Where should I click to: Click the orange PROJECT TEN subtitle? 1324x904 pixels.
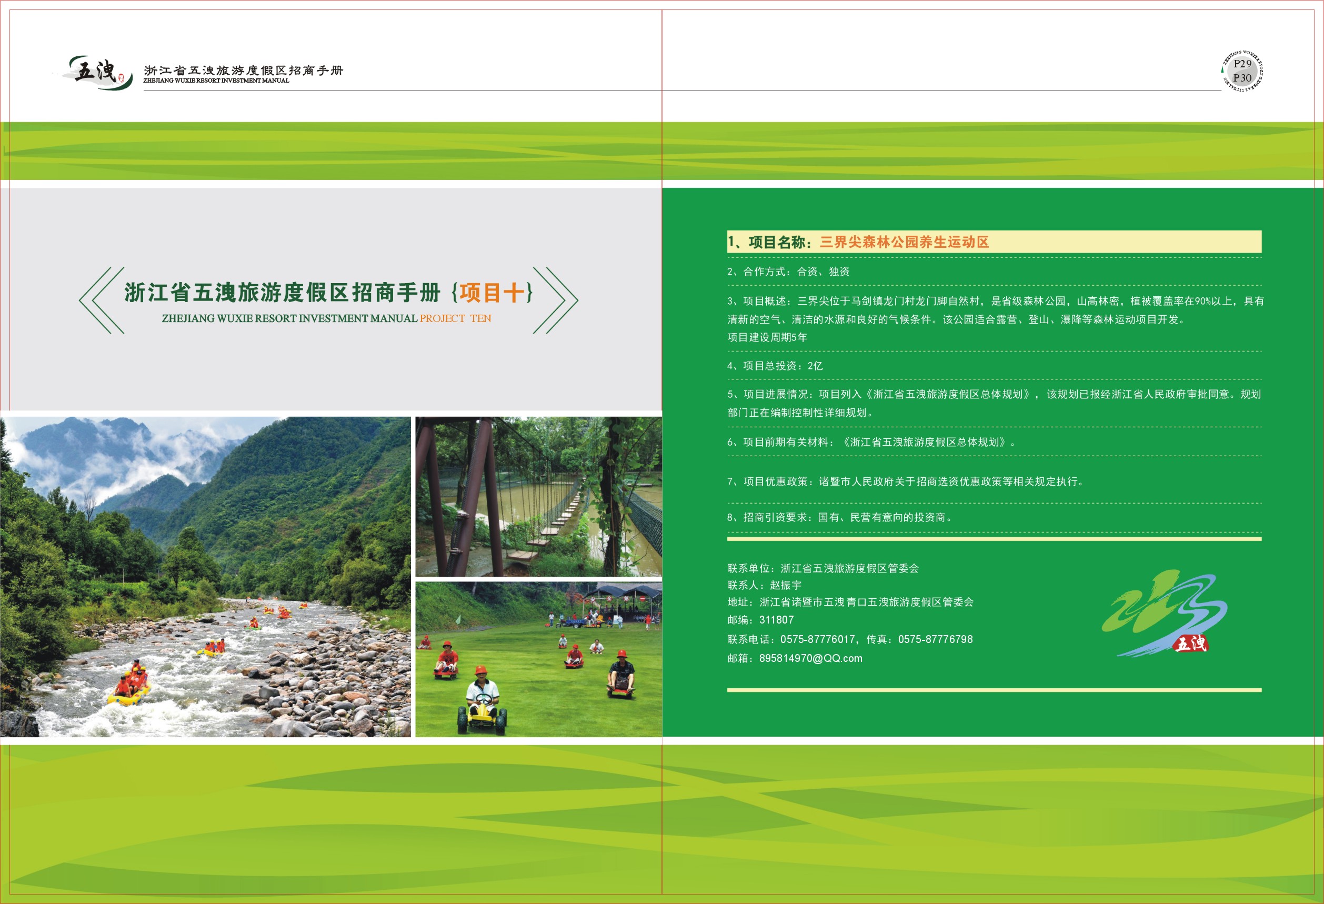tap(455, 319)
